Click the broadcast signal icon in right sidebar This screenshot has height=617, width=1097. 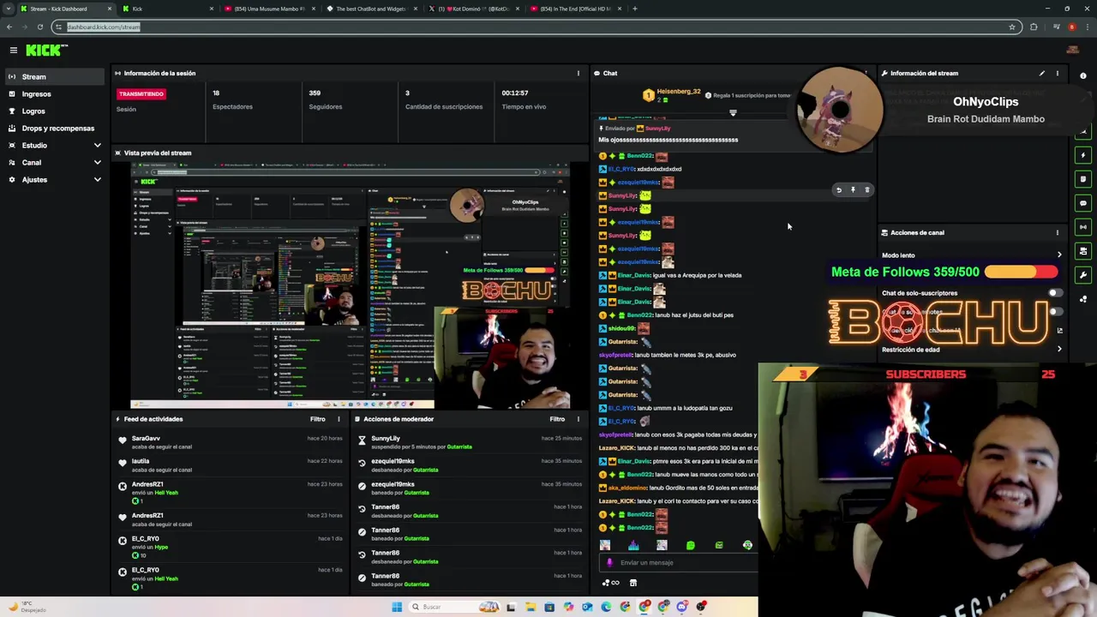coord(1083,227)
